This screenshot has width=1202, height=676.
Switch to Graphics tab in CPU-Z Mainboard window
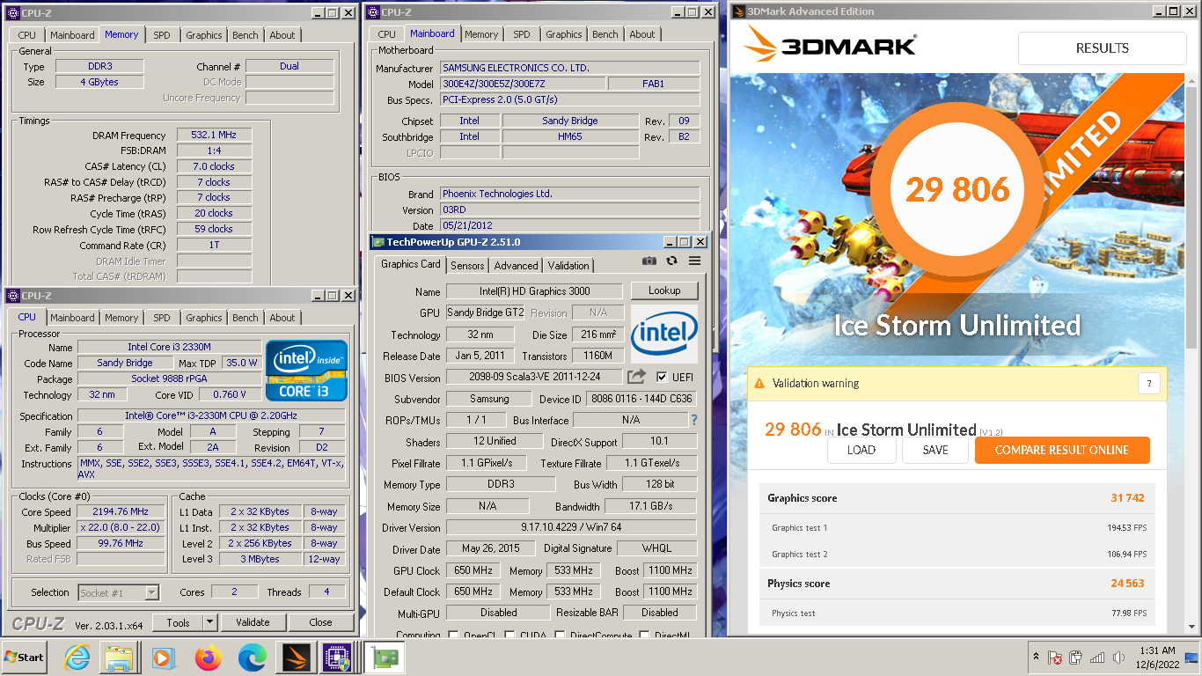tap(564, 34)
